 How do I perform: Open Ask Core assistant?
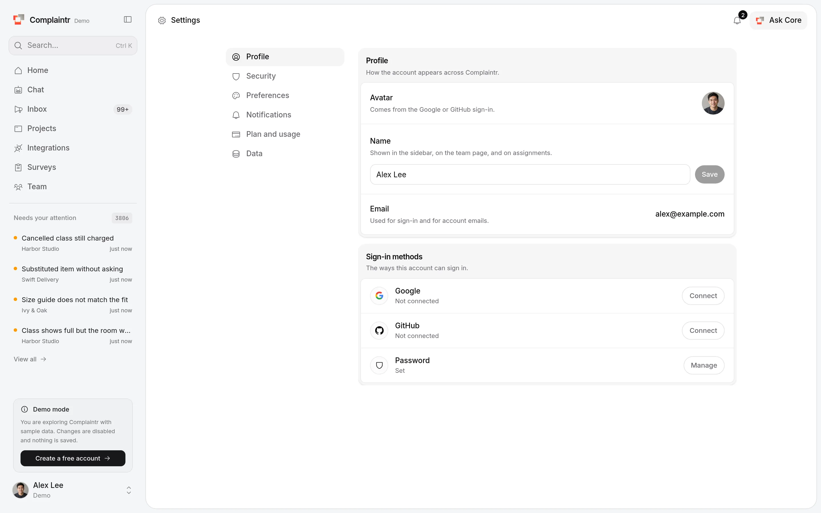pyautogui.click(x=778, y=20)
